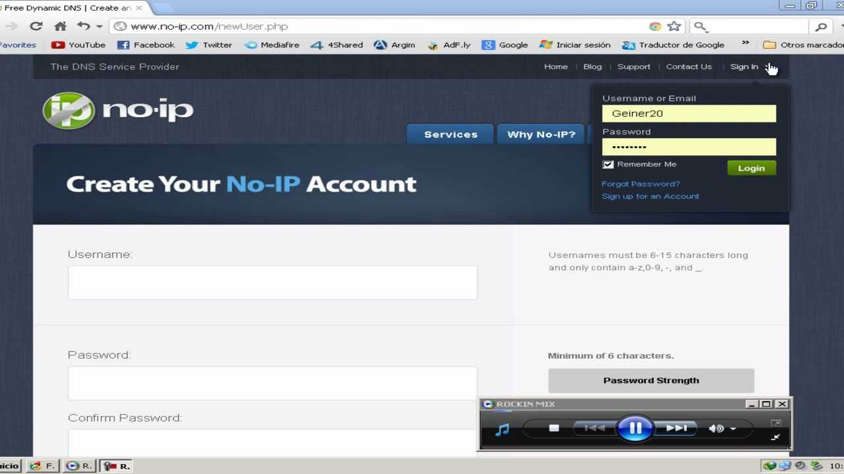Mute the media player speaker icon
The width and height of the screenshot is (844, 474).
pyautogui.click(x=716, y=429)
